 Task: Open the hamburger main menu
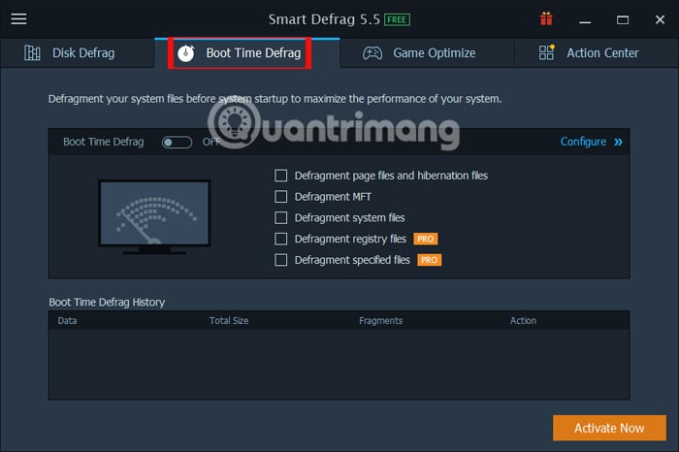coord(18,19)
